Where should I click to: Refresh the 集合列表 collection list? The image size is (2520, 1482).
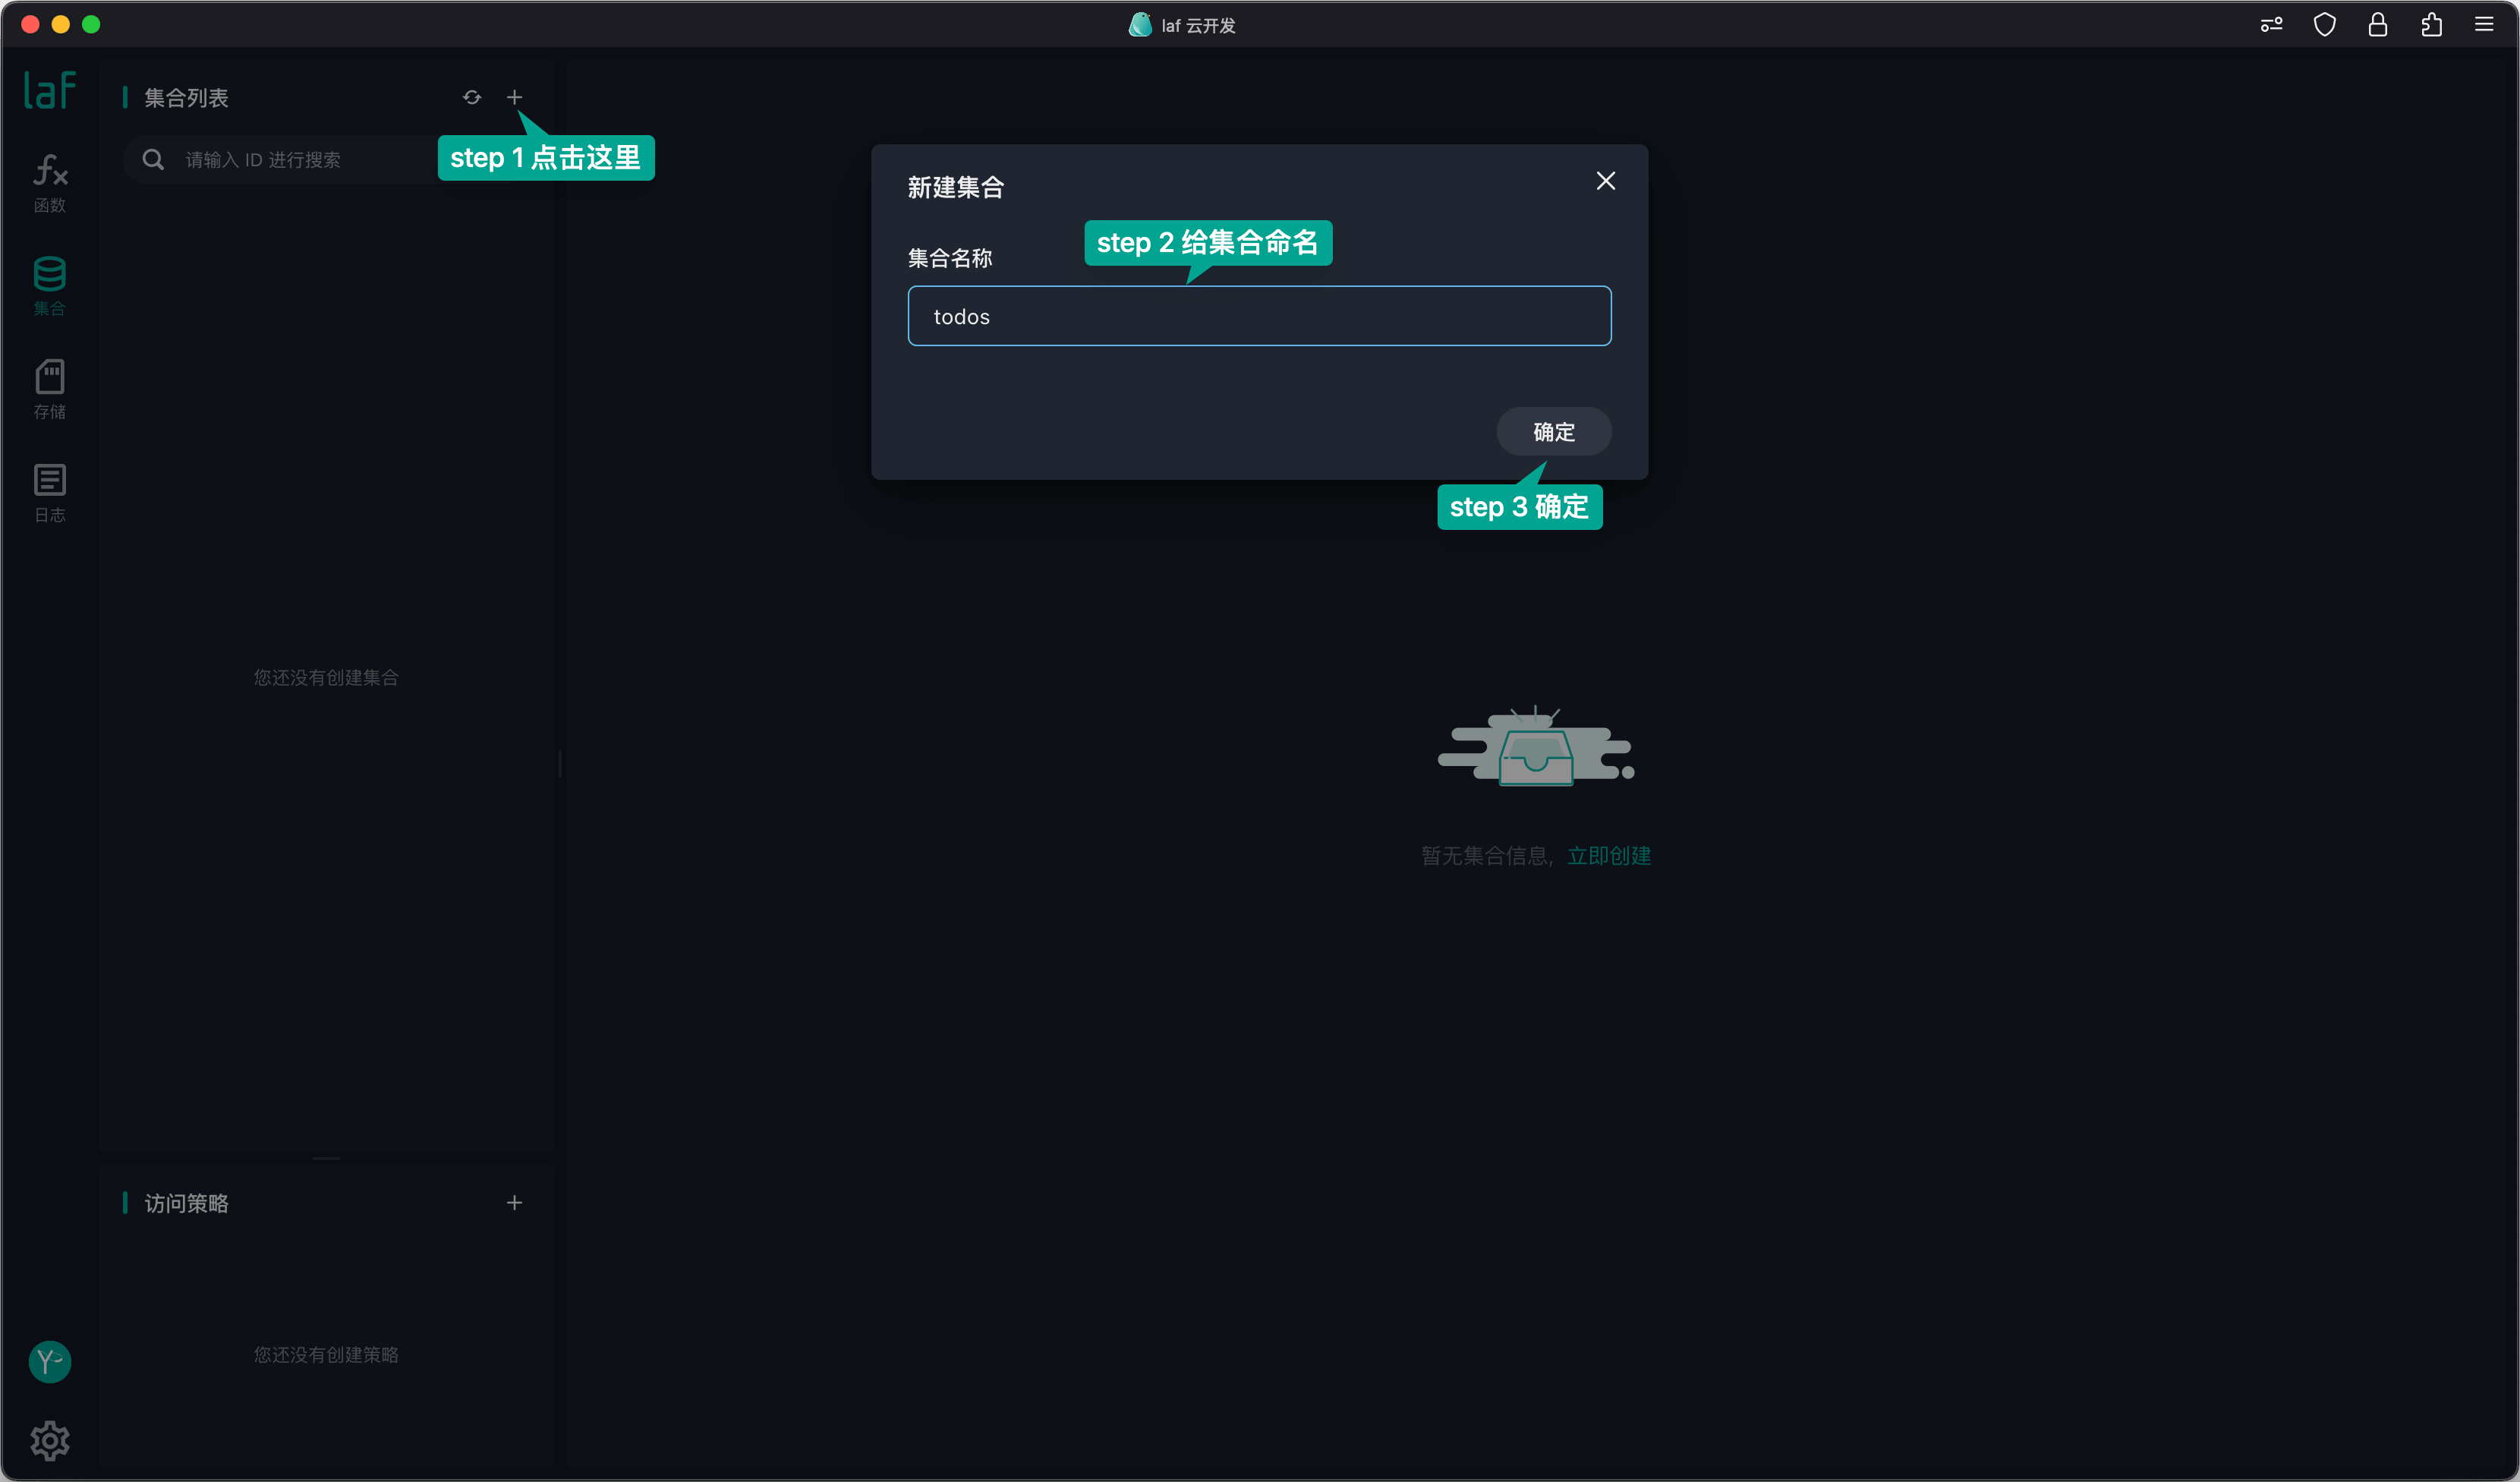472,97
